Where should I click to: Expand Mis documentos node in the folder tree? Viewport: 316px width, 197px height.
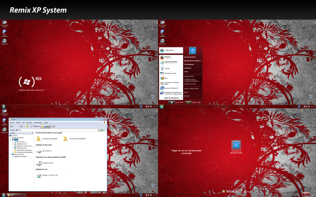[x=10, y=138]
